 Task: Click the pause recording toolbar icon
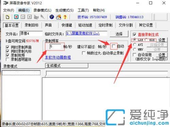[x=23, y=17]
